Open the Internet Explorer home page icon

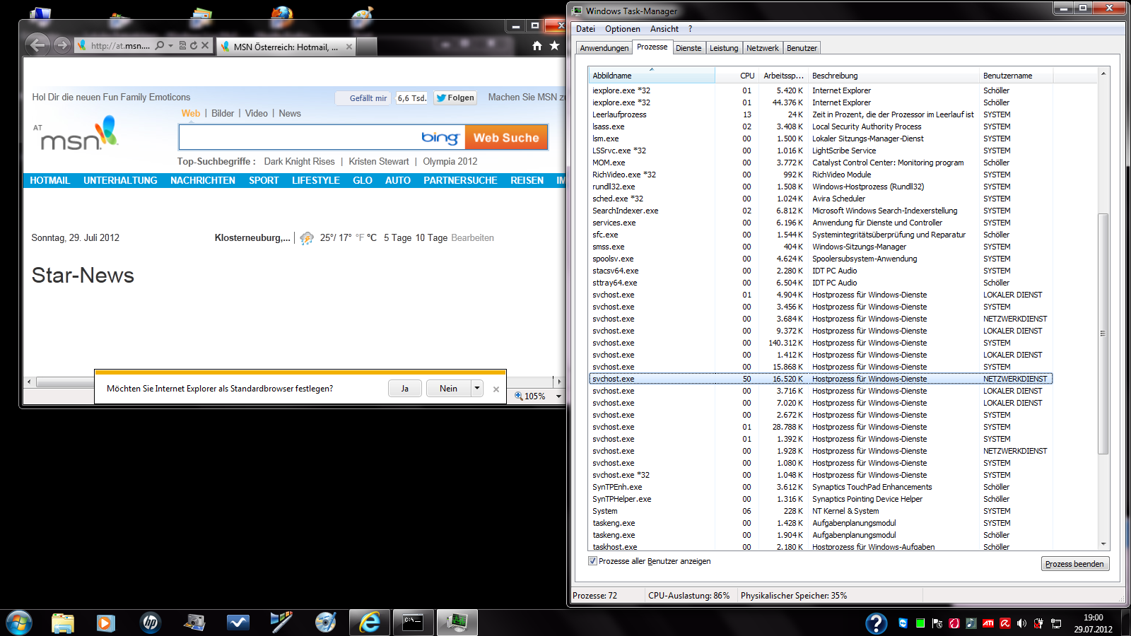pyautogui.click(x=537, y=45)
